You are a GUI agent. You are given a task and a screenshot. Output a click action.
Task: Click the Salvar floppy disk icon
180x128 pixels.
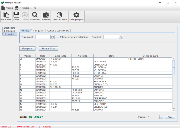pos(16,17)
